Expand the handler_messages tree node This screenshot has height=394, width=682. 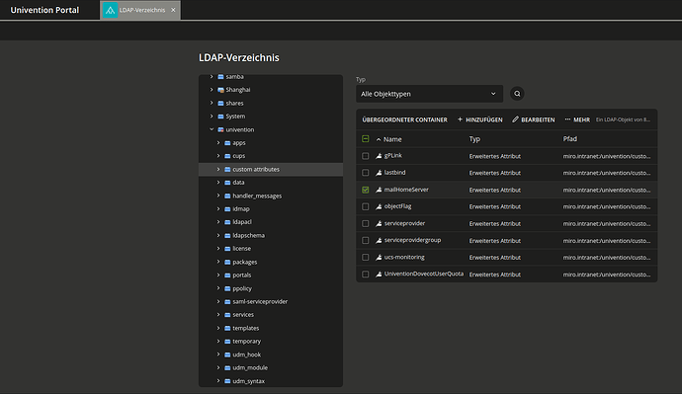tap(218, 196)
